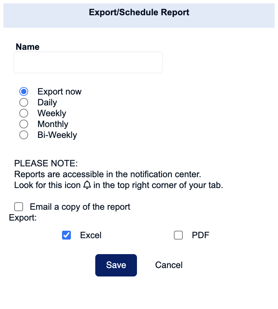Pick the Weekly radio button circle

coord(24,113)
